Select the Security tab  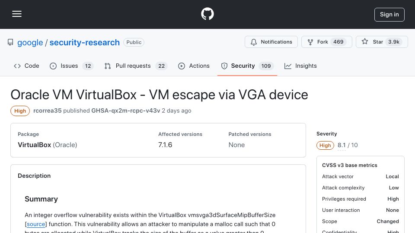pyautogui.click(x=247, y=66)
